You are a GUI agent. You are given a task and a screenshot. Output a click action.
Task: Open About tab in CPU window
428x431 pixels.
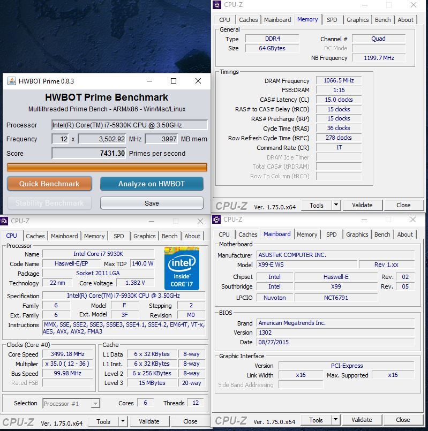[x=192, y=236]
